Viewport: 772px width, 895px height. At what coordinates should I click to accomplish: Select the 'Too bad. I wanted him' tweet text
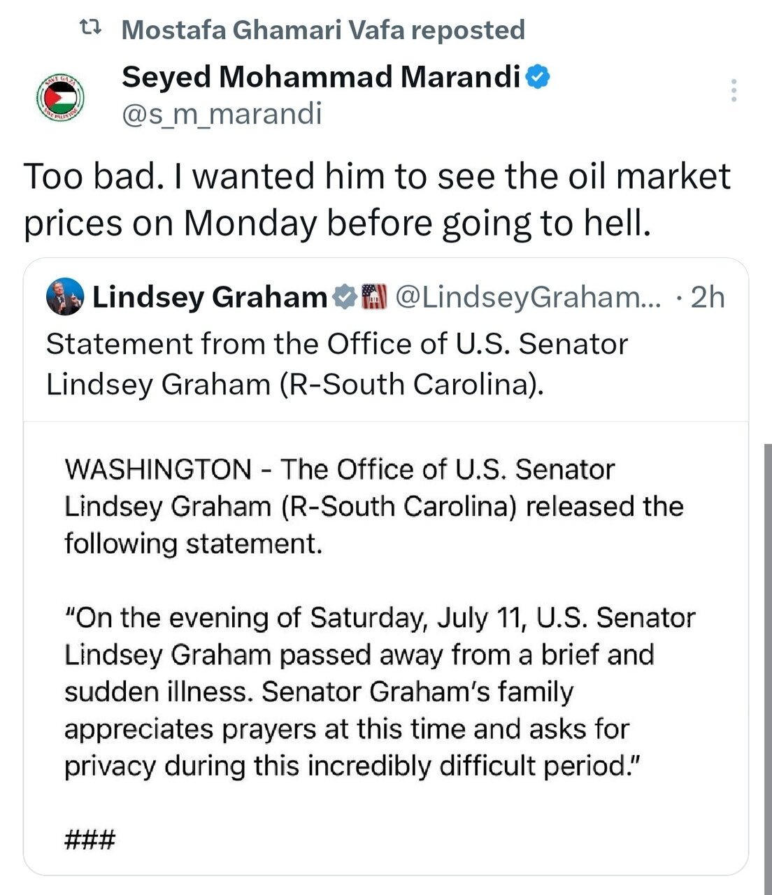(378, 199)
